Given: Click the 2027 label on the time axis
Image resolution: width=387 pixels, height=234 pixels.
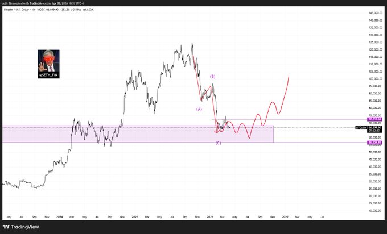Looking at the screenshot, I should [x=285, y=217].
